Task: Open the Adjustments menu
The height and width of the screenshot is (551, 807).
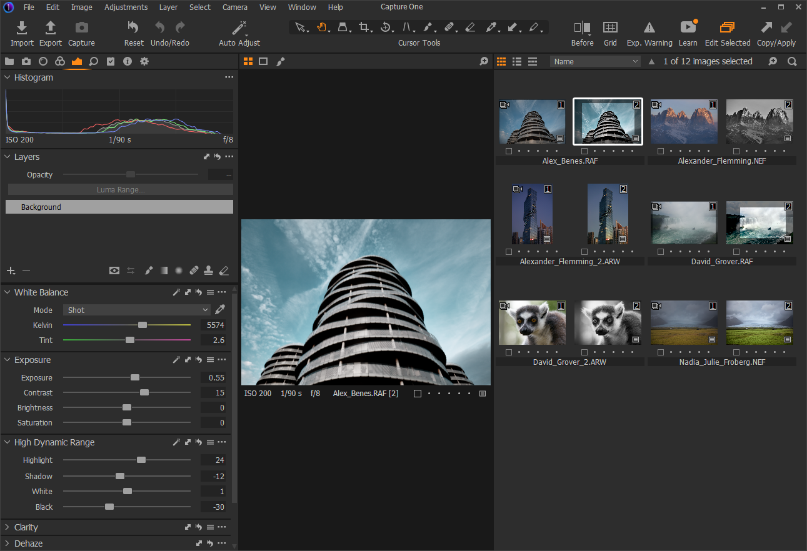Action: 126,7
